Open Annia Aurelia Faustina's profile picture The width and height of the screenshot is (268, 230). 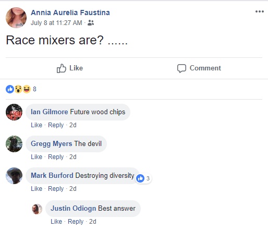(x=16, y=18)
